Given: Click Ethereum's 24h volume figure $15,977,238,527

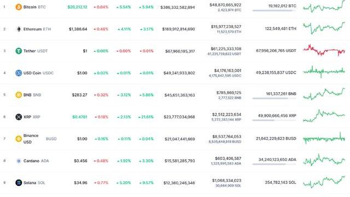Looking at the screenshot, I should click(x=226, y=27).
